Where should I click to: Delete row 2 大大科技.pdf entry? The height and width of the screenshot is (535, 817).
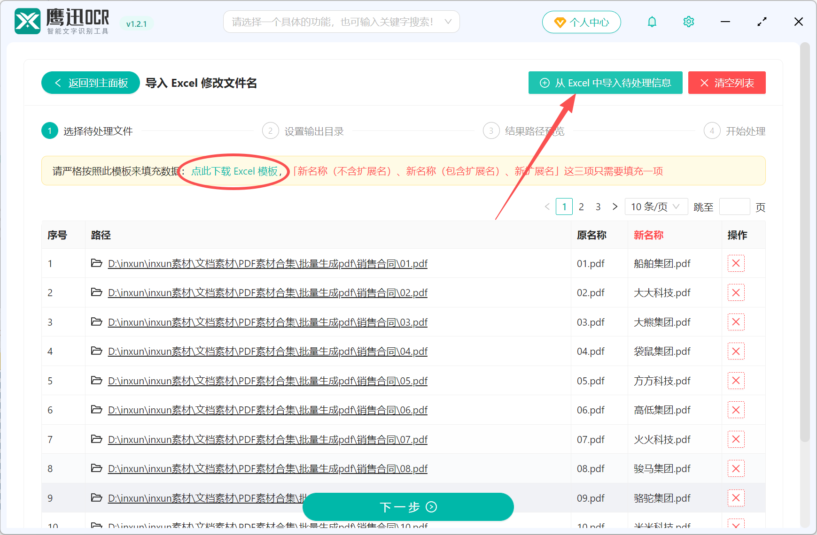[736, 293]
